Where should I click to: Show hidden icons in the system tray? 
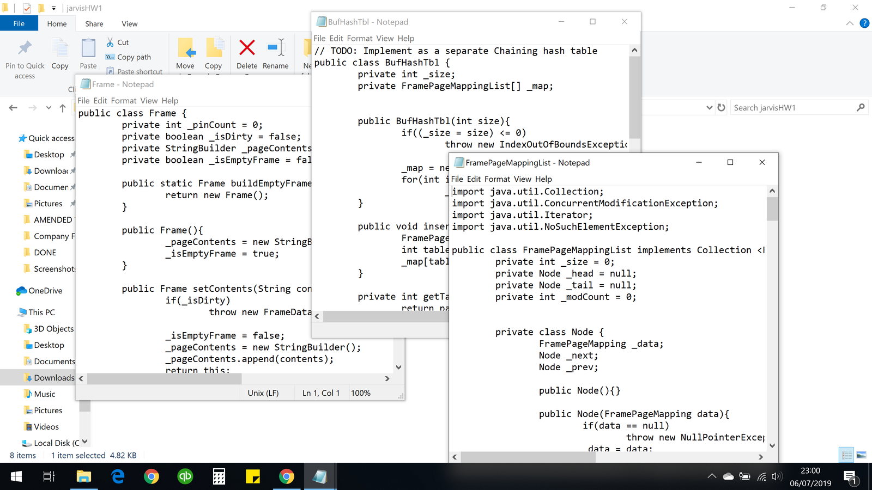[x=712, y=477]
